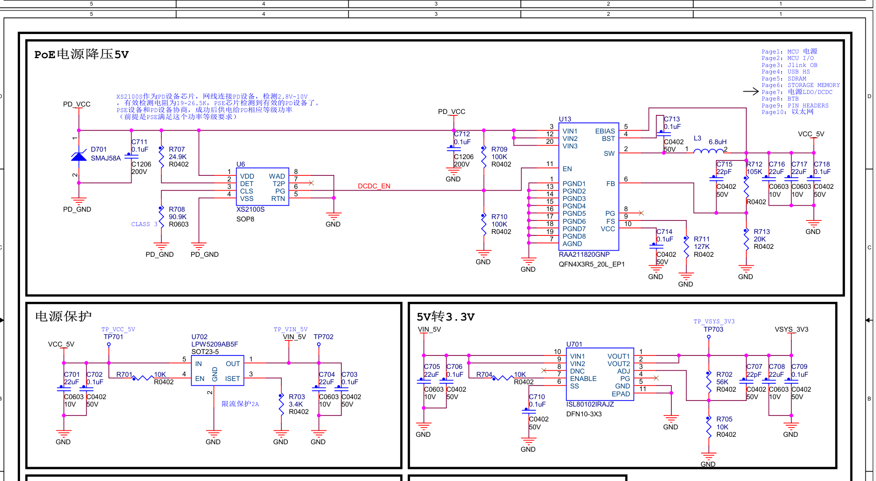Click the 'Page6: STORAGE MEMORY' index entry

(801, 85)
